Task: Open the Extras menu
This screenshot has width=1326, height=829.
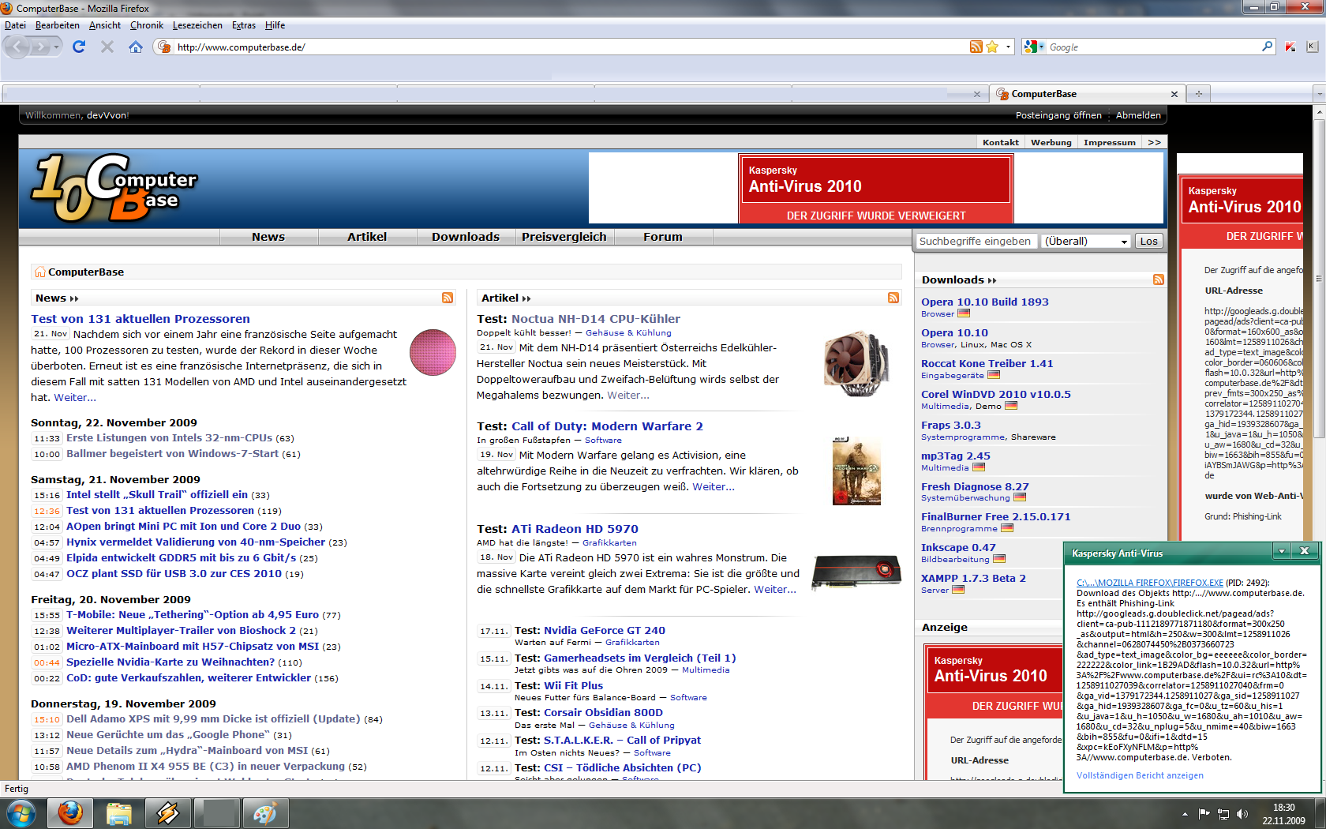Action: click(x=244, y=25)
